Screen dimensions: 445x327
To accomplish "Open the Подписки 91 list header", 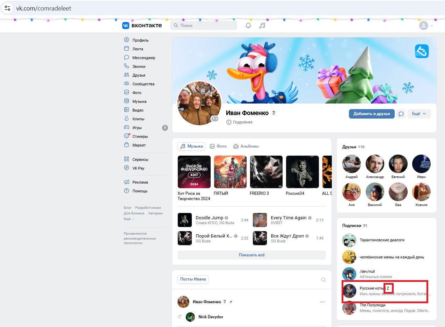I will pos(355,226).
